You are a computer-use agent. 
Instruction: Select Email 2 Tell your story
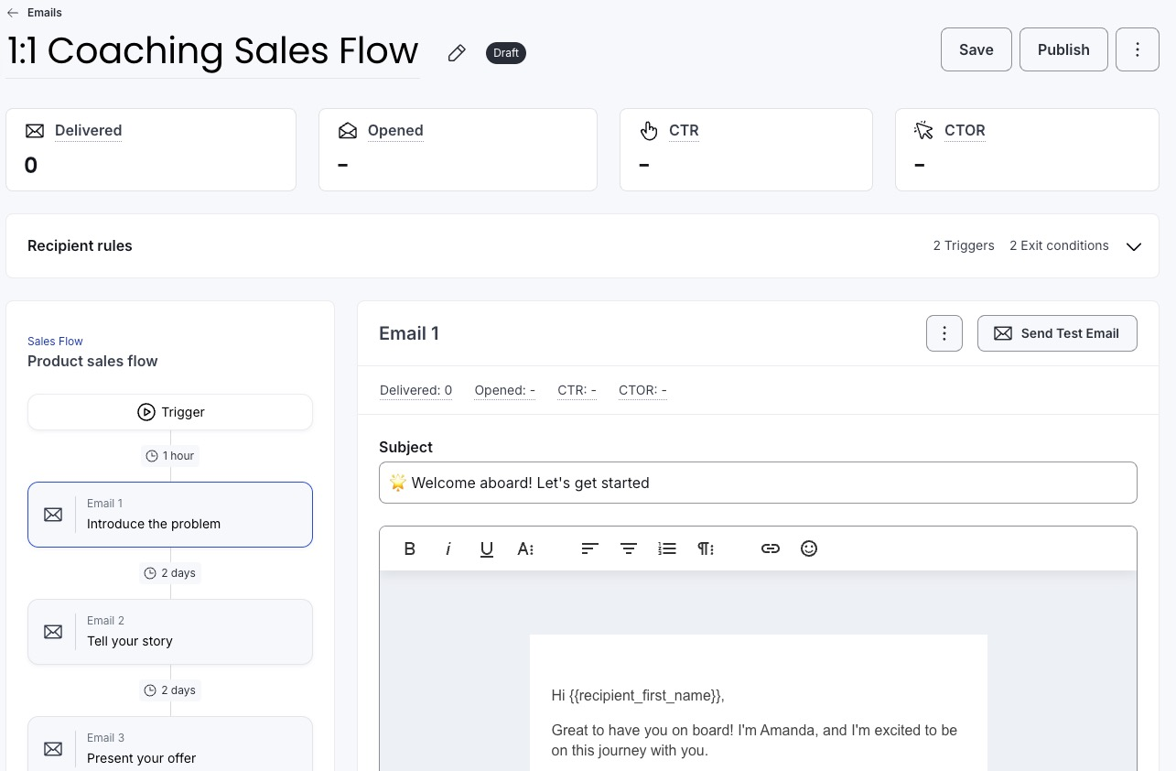170,632
